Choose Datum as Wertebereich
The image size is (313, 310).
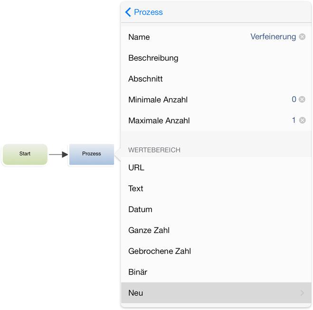pyautogui.click(x=216, y=210)
